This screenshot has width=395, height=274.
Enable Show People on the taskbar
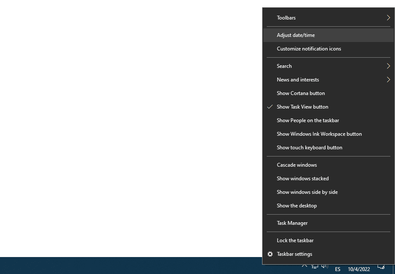point(308,120)
